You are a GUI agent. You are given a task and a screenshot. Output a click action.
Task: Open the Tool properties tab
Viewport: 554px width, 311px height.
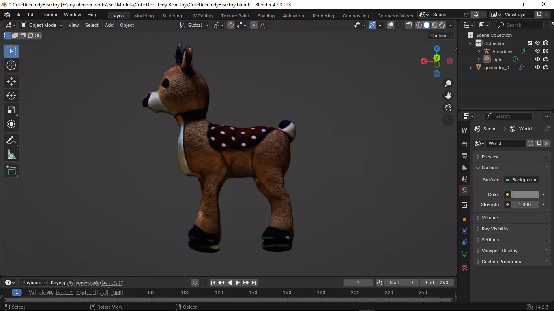pyautogui.click(x=464, y=130)
